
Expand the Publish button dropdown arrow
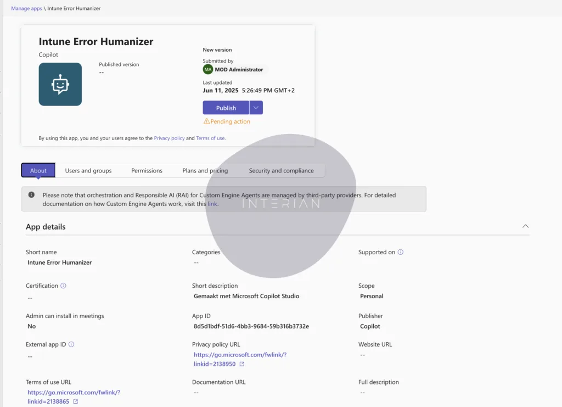pyautogui.click(x=256, y=107)
